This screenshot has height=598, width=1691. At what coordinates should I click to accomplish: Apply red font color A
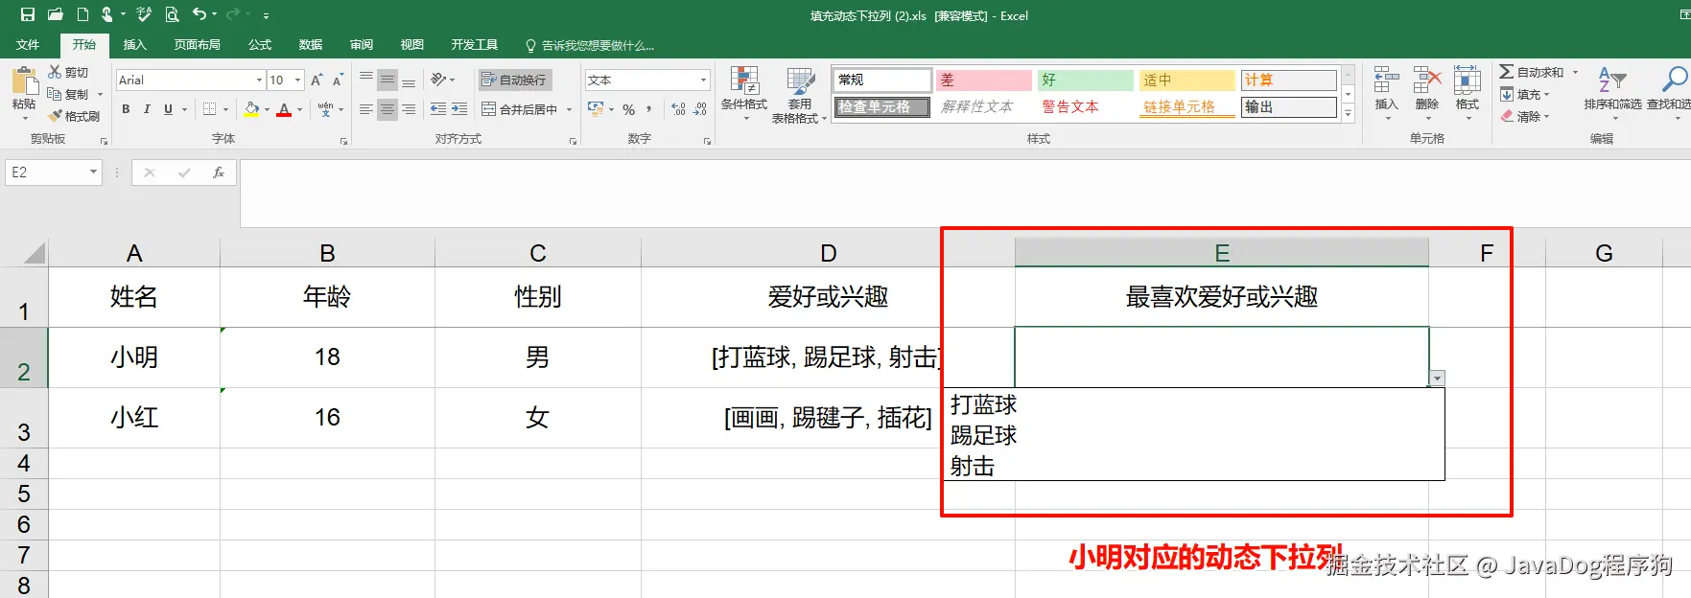point(284,110)
